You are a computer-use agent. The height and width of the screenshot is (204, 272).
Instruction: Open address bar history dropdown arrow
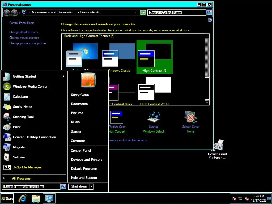pos(136,12)
